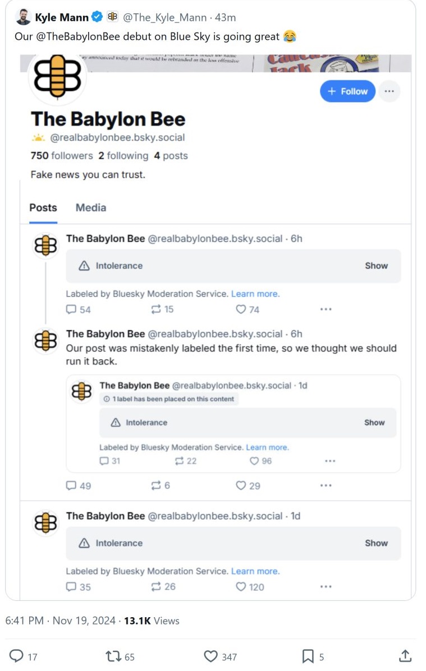Show the quoted post's Intolerance-labeled content
Viewport: 426px width, 671px height.
[x=374, y=423]
